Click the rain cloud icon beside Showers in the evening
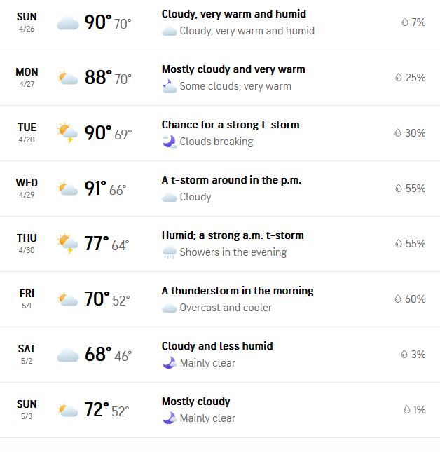440x452 pixels. tap(169, 252)
